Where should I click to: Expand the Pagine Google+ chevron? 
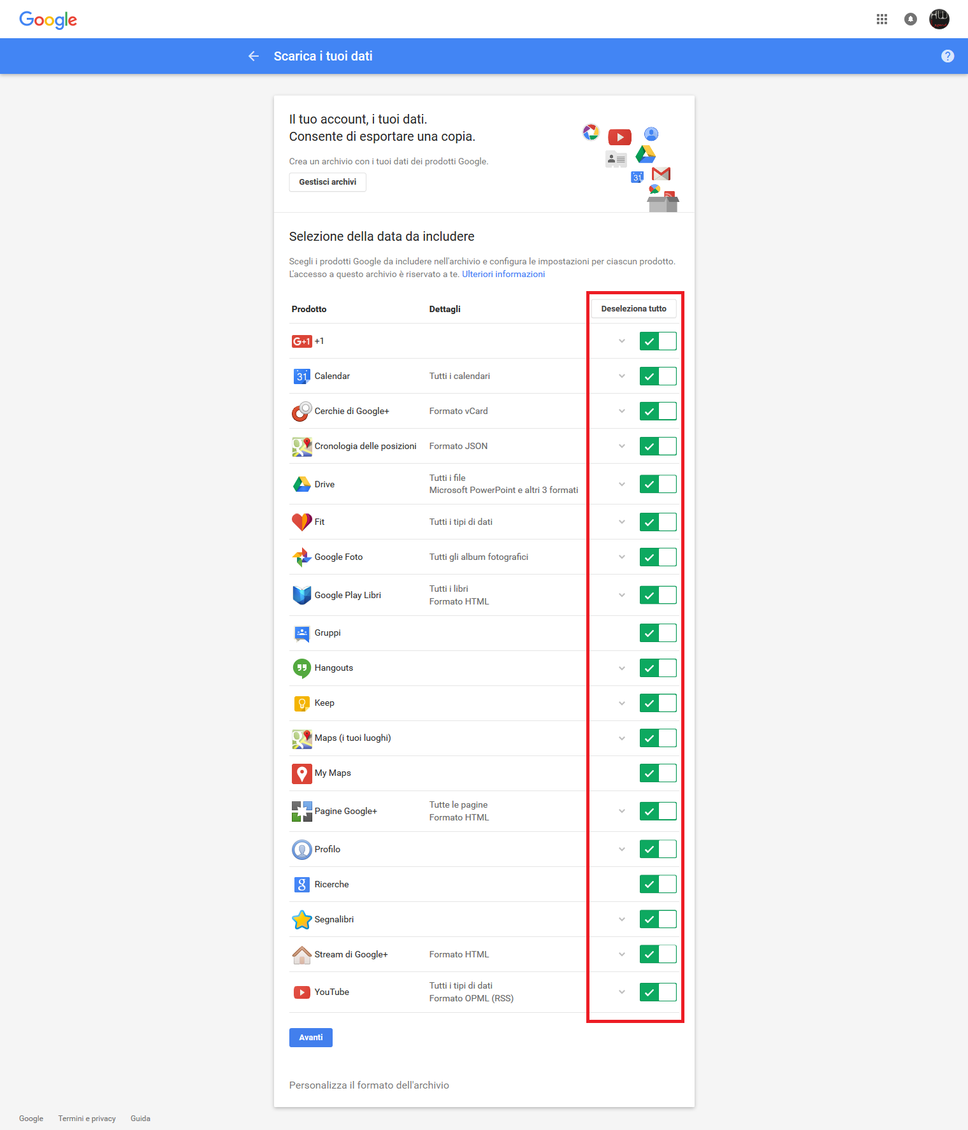[622, 811]
